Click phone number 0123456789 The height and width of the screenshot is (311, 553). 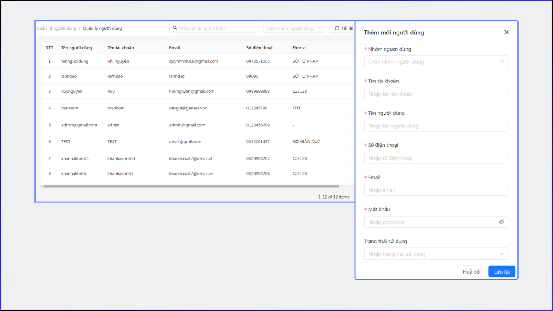point(258,125)
